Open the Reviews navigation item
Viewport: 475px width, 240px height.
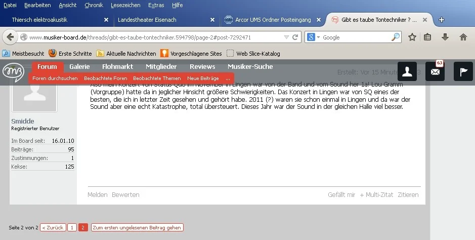click(x=202, y=67)
